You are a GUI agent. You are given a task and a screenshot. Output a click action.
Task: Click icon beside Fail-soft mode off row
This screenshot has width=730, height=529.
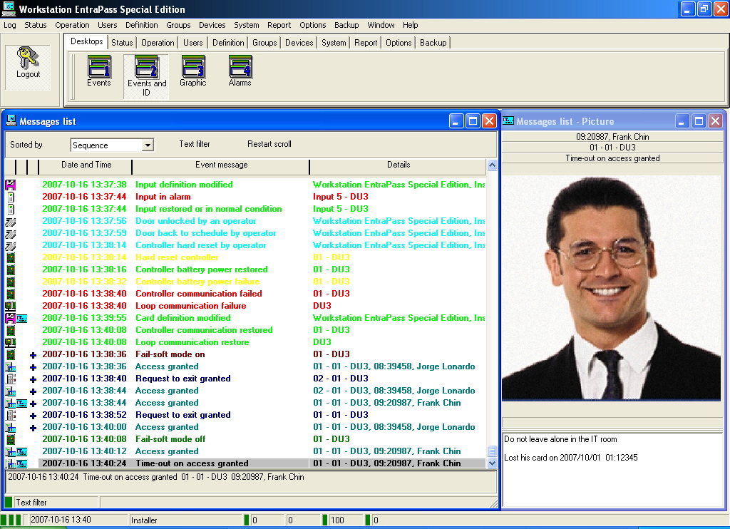pos(10,438)
